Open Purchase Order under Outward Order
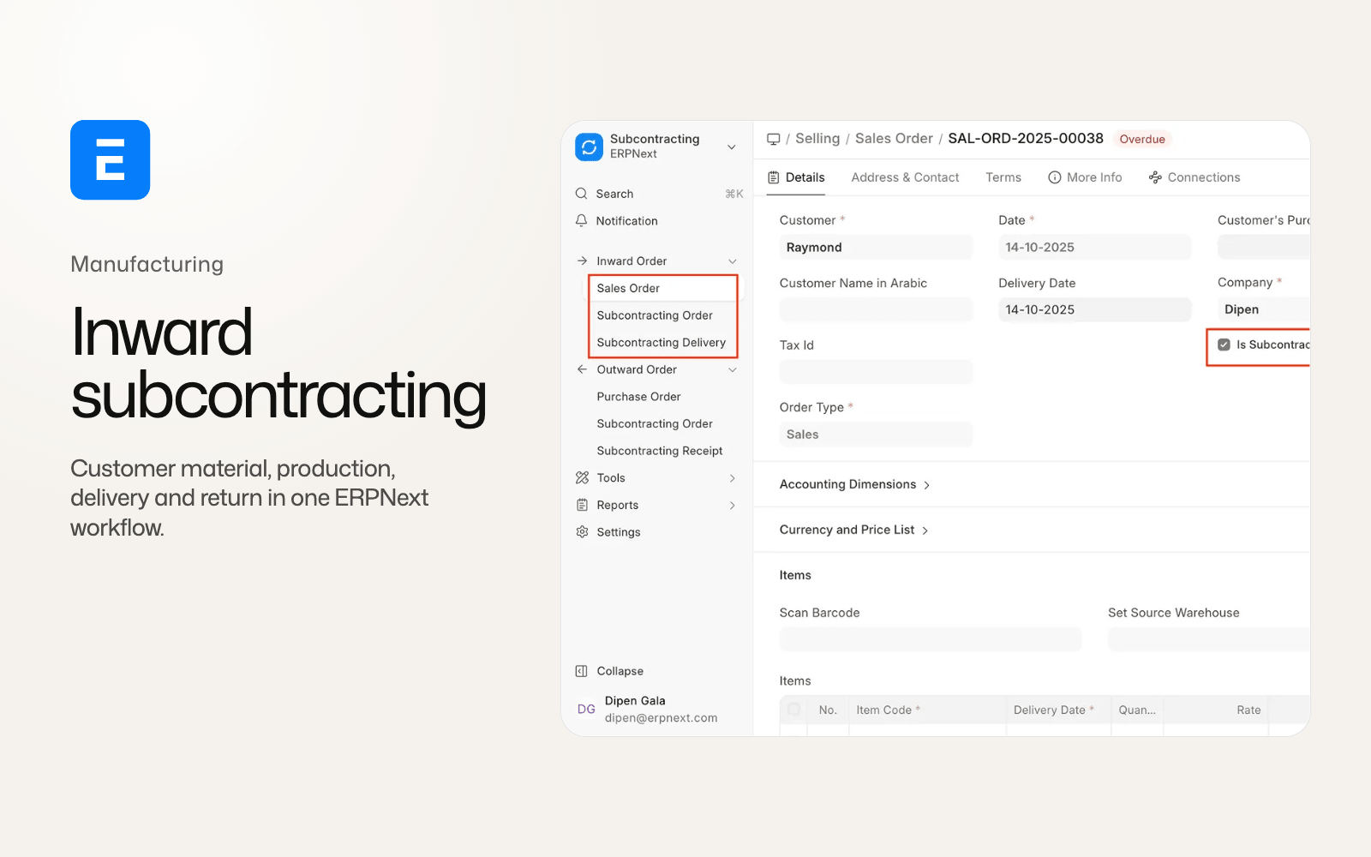This screenshot has height=857, width=1371. point(638,397)
